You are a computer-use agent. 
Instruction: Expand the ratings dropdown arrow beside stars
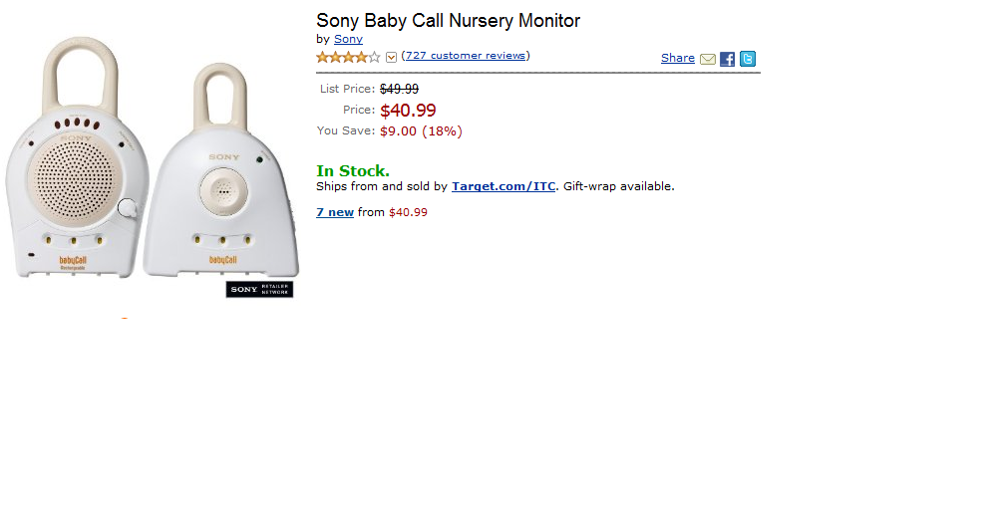391,57
